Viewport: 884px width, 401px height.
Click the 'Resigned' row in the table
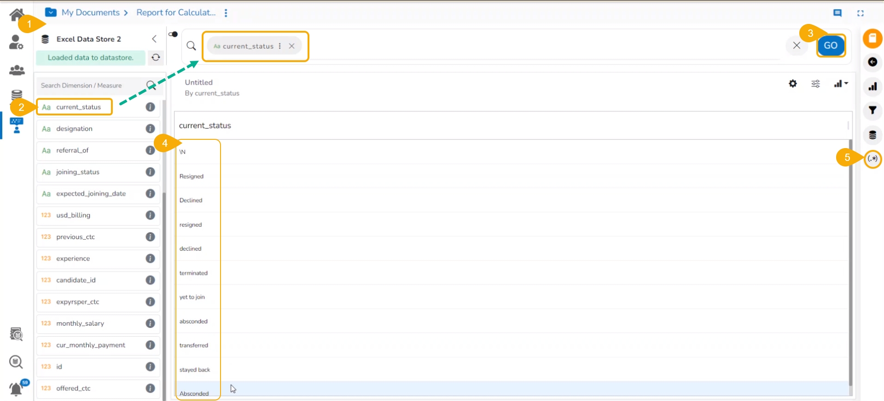511,176
